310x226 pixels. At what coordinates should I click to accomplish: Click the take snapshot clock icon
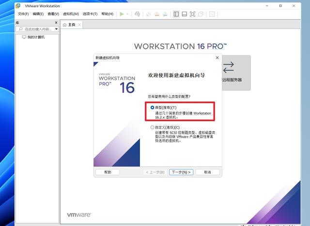click(x=149, y=14)
